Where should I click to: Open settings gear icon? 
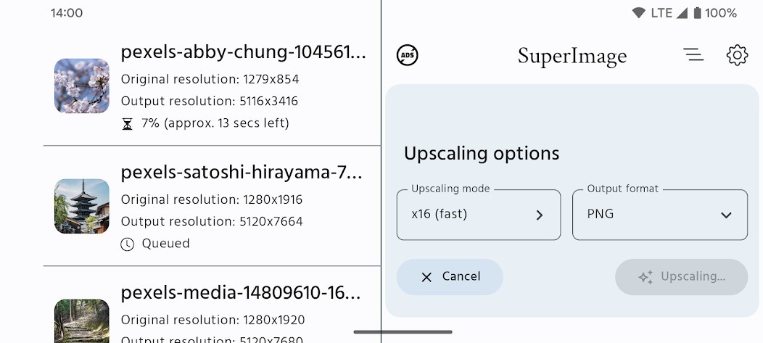point(737,55)
